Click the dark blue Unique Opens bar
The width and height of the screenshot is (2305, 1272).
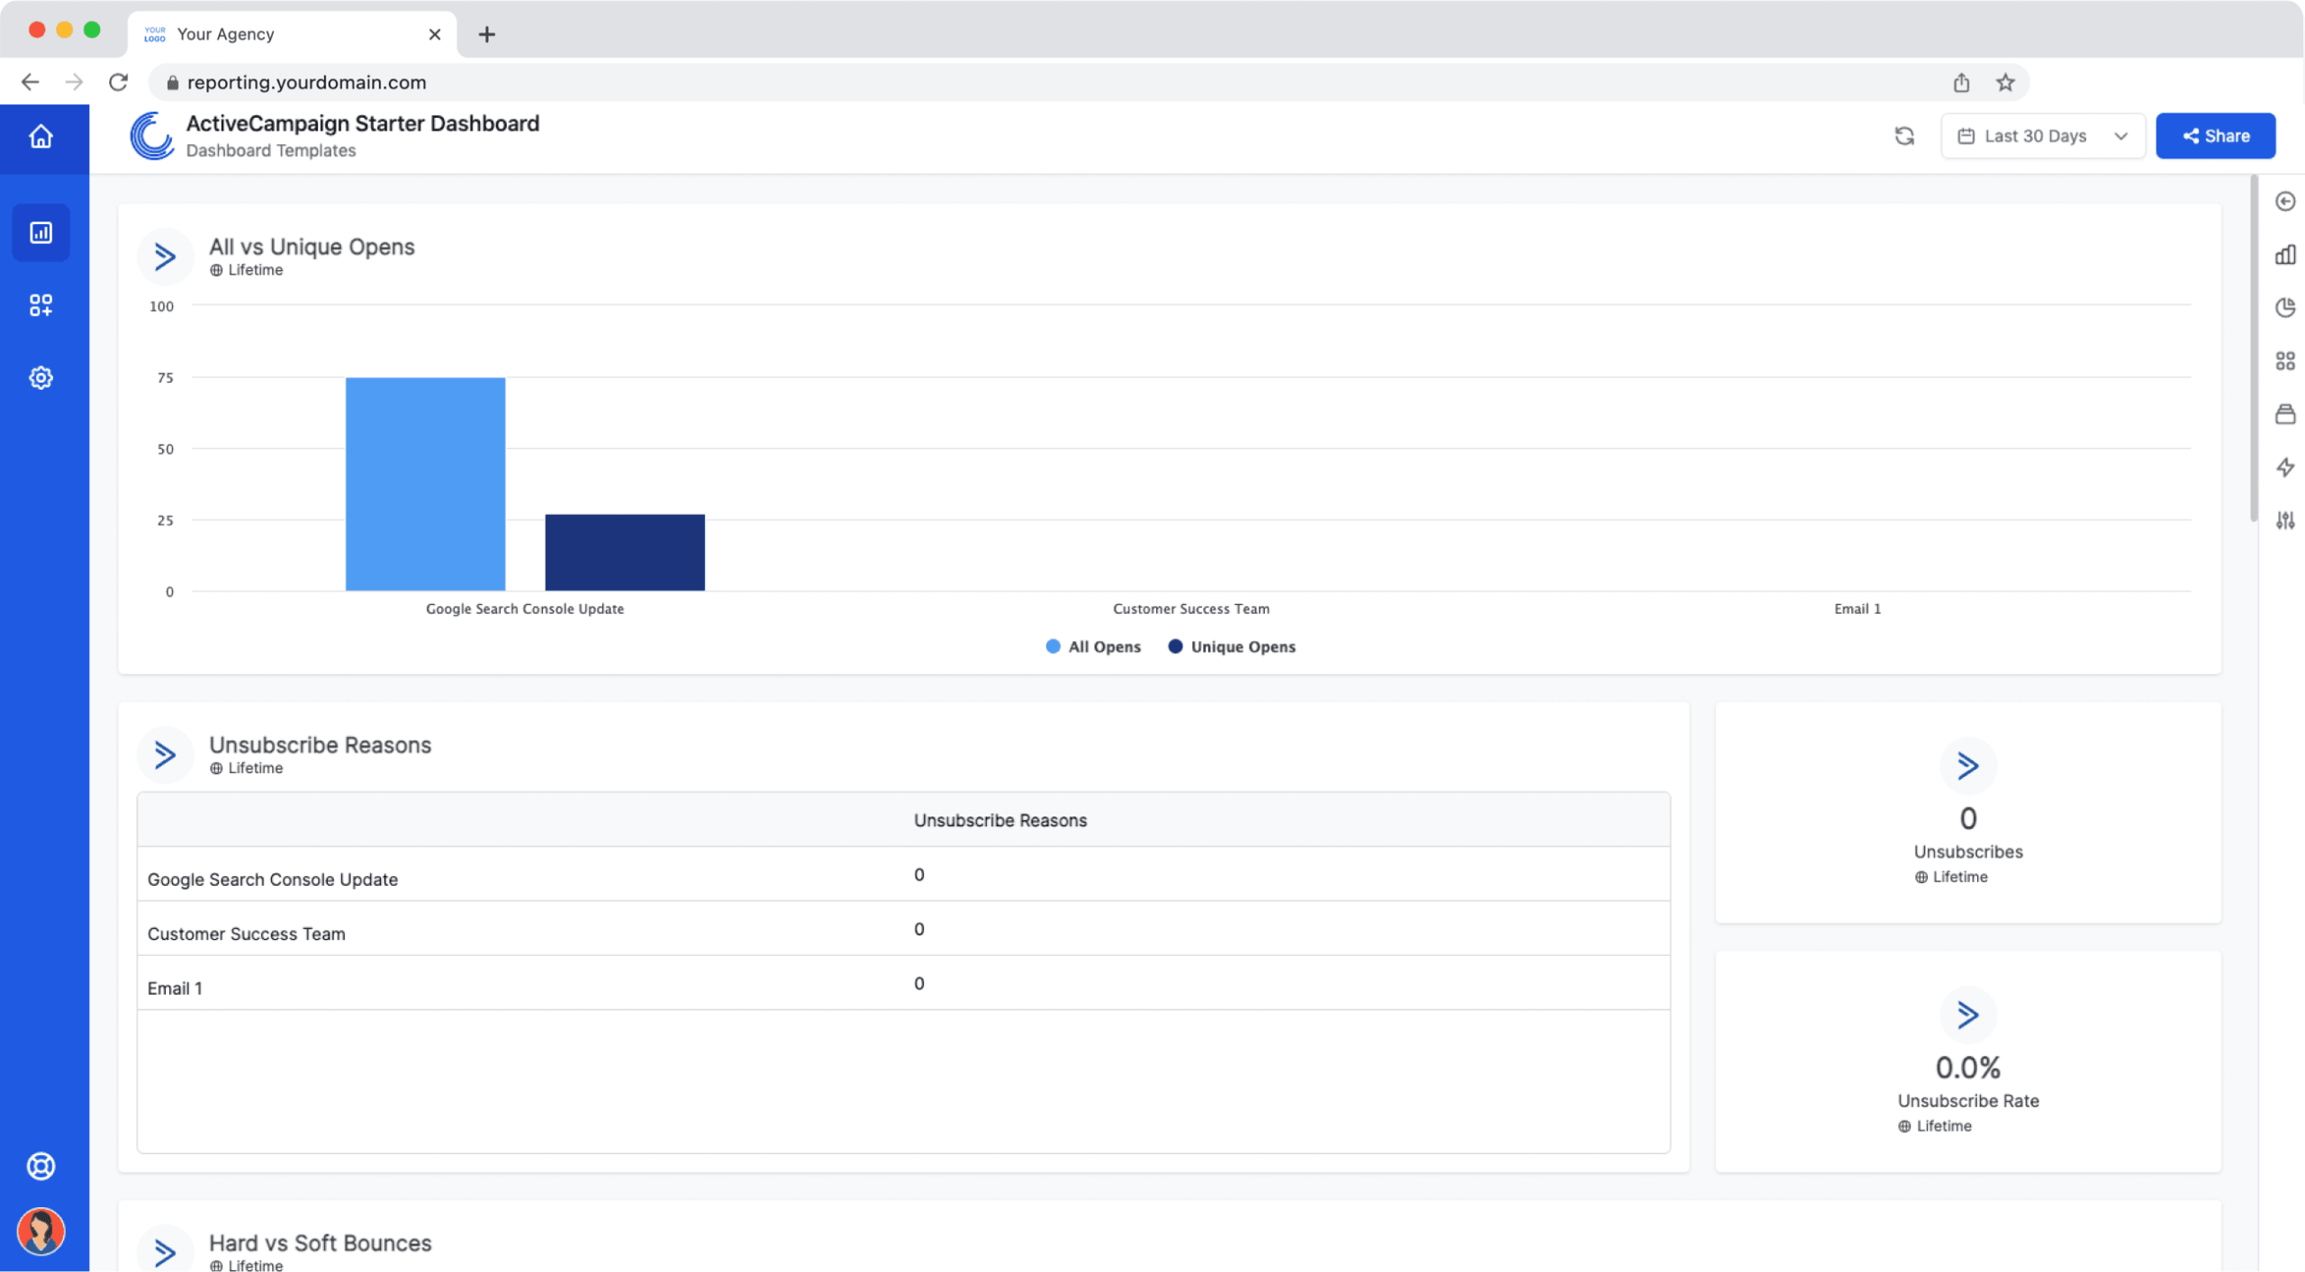tap(625, 553)
